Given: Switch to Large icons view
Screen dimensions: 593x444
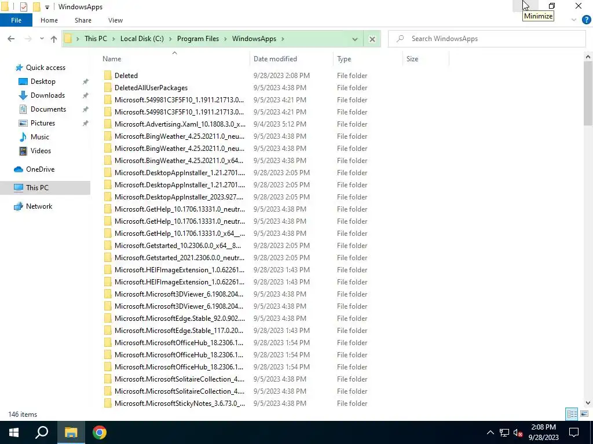Looking at the screenshot, I should [x=584, y=414].
